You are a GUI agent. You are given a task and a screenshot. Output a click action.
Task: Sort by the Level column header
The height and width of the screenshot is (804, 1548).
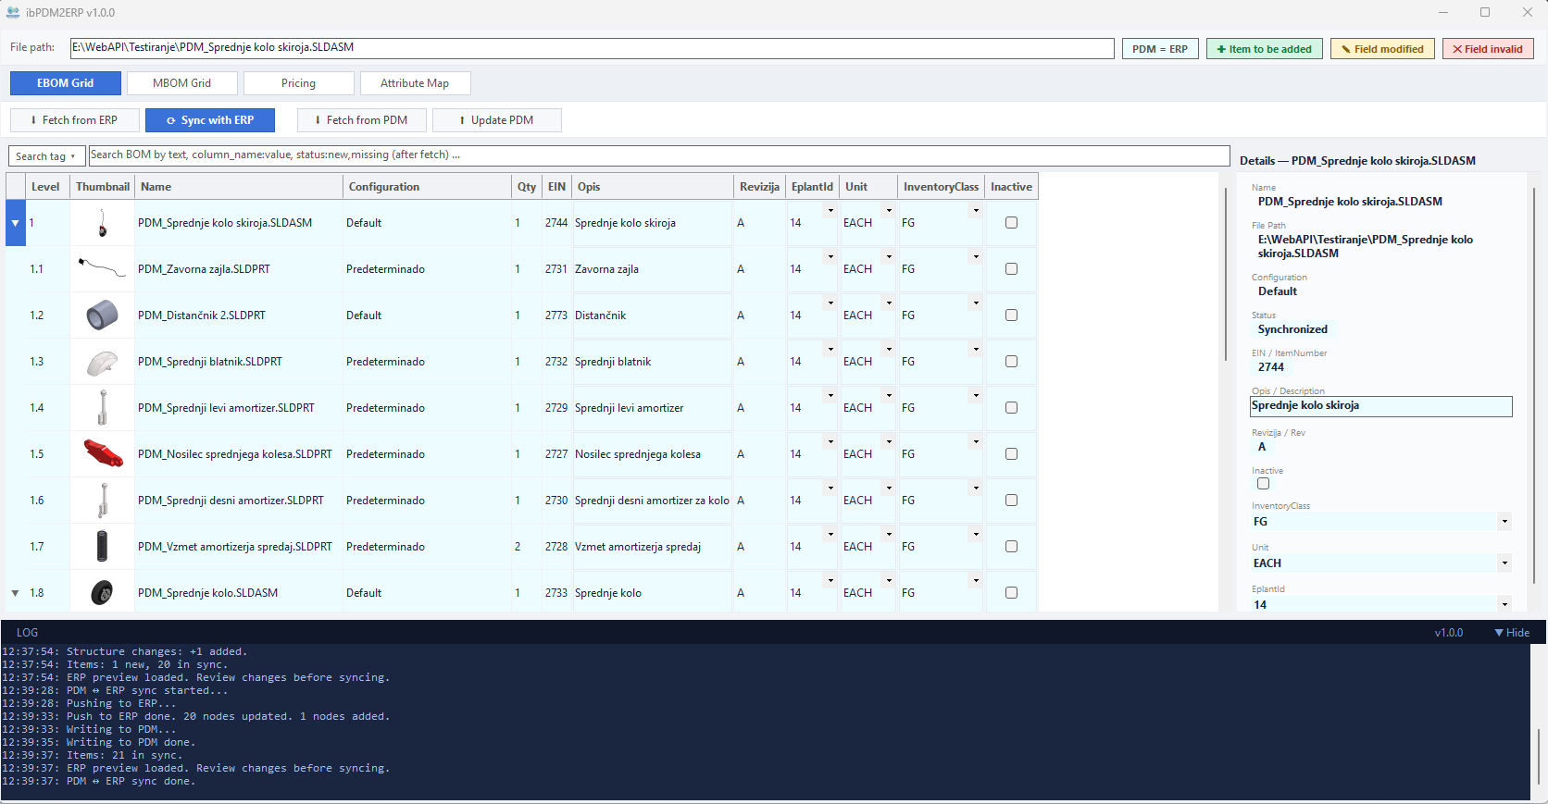45,187
